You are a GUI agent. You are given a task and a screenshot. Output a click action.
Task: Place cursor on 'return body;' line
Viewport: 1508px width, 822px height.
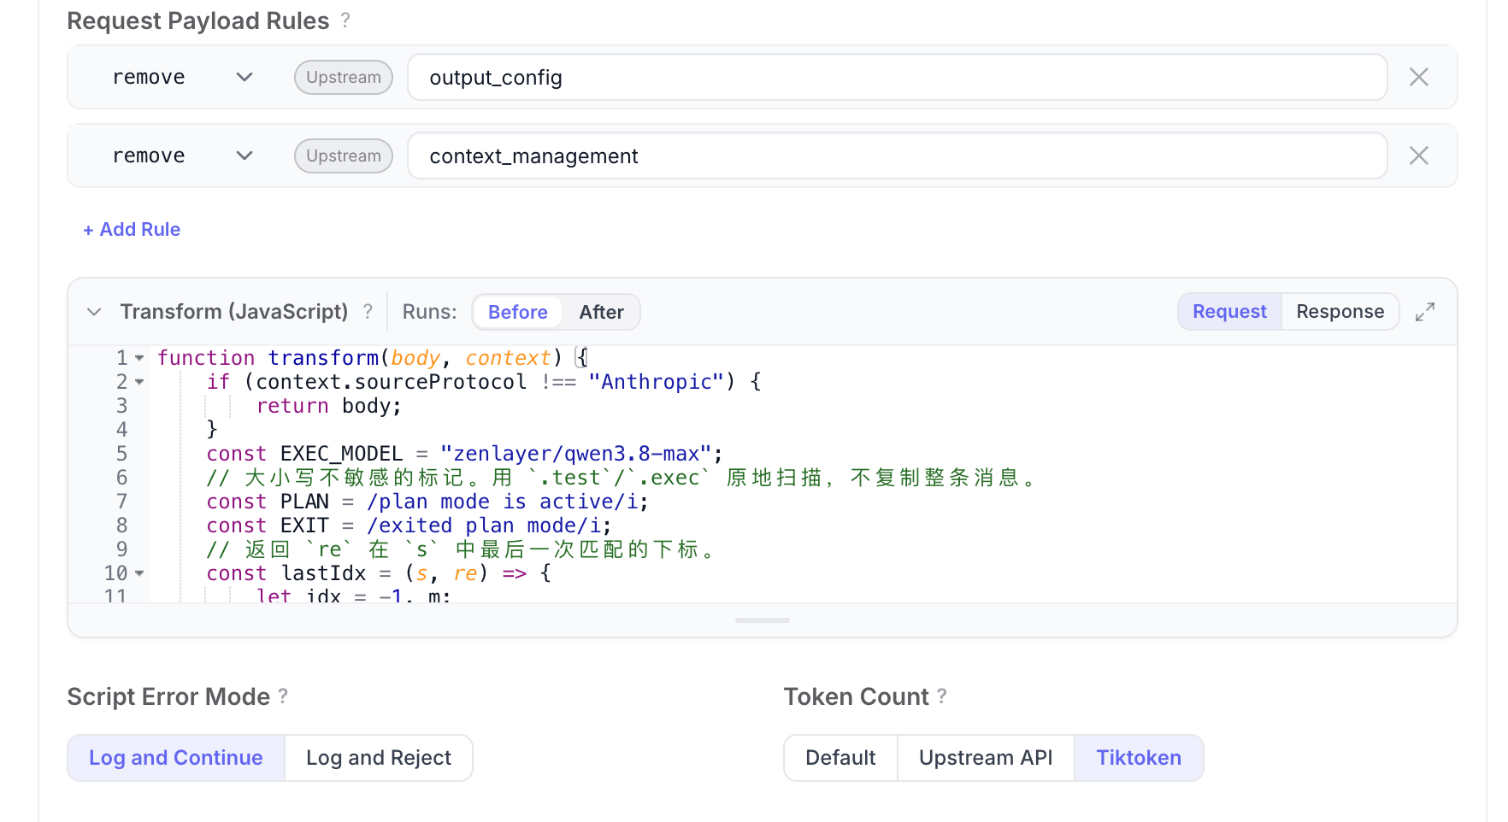pos(328,406)
